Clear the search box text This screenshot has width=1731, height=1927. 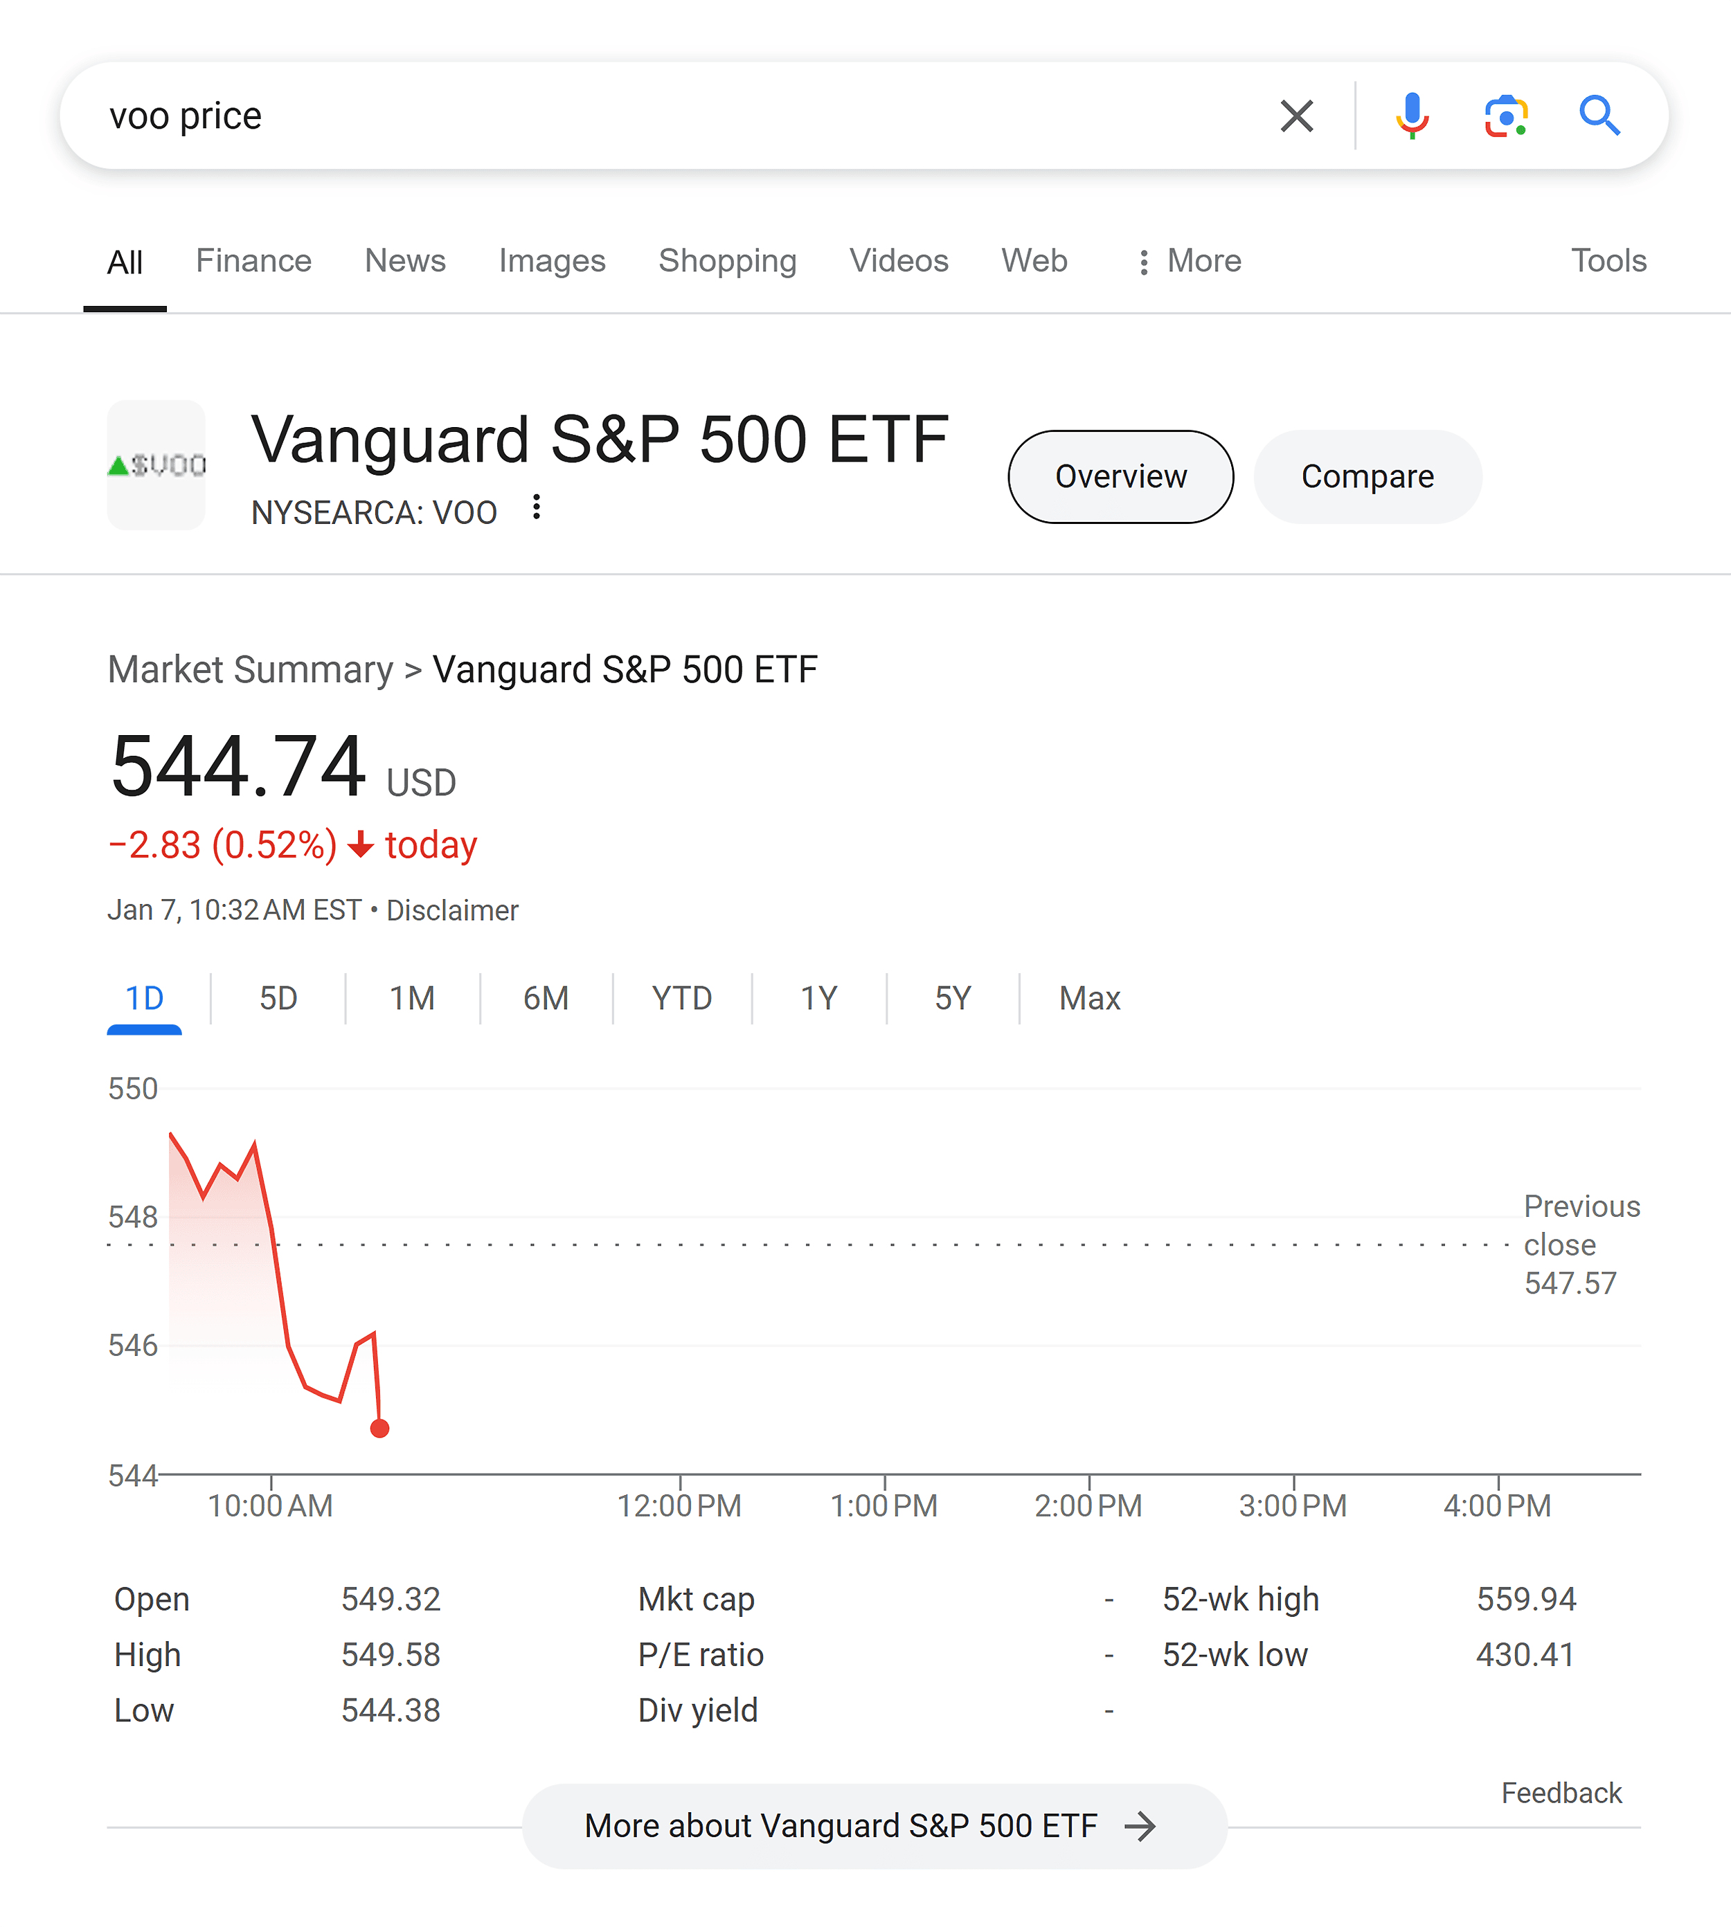(x=1296, y=116)
